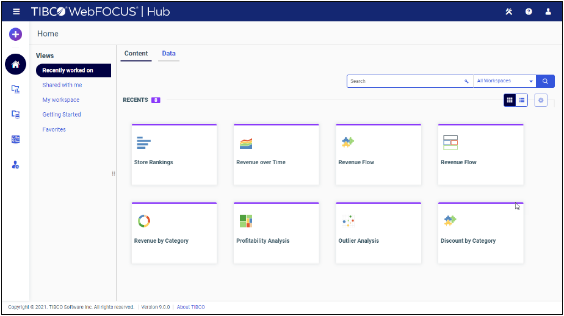Screen dimensions: 564x316
Task: Open the Store Rankings tile
Action: 174,154
